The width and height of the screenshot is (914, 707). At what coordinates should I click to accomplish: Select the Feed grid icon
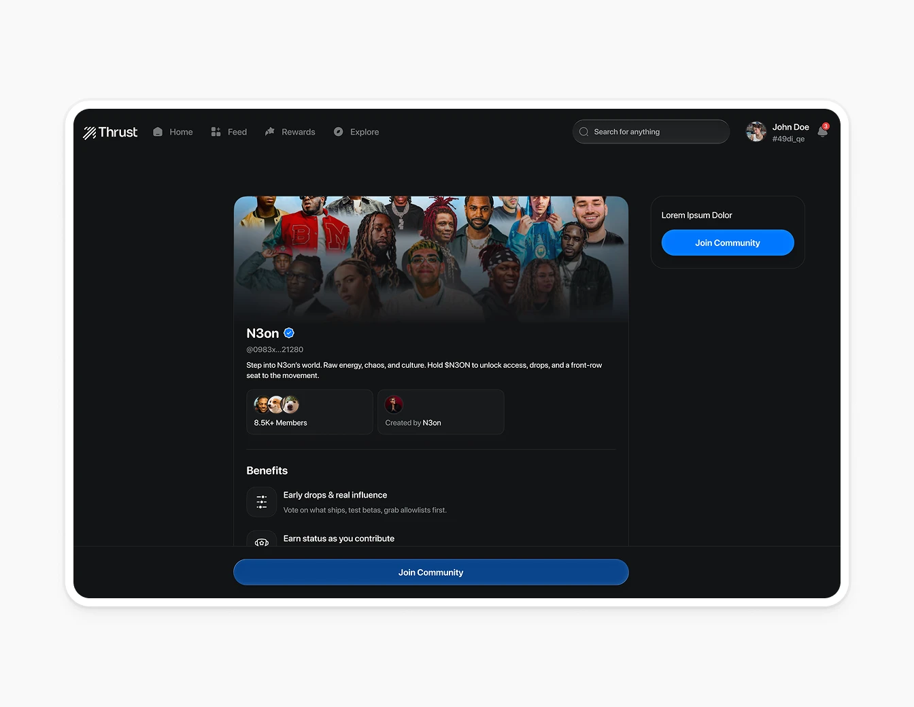click(216, 132)
